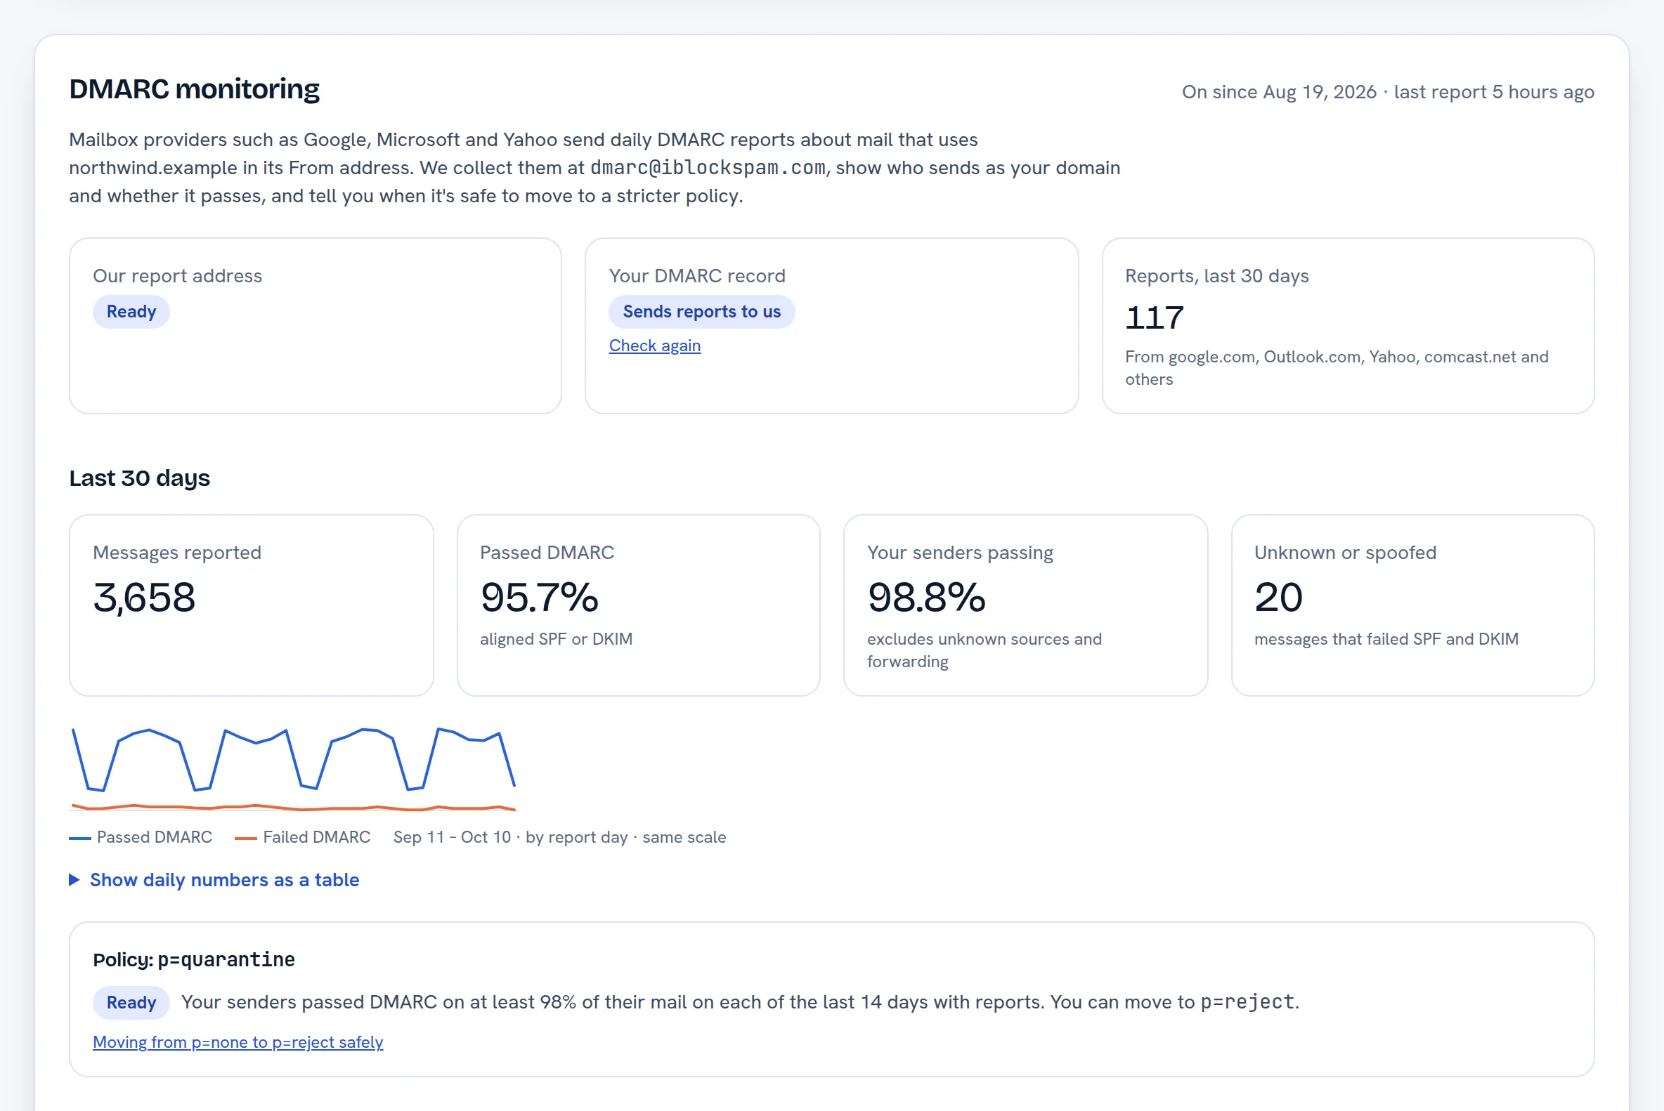Click the 117 reports count
This screenshot has width=1664, height=1111.
click(x=1155, y=317)
